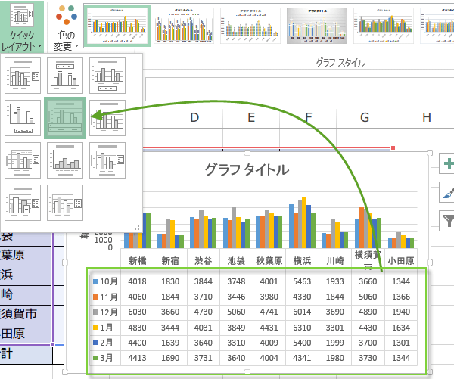Screen dimensions: 454x379
Task: Choose third-row right layout with legend
Action: 107,160
